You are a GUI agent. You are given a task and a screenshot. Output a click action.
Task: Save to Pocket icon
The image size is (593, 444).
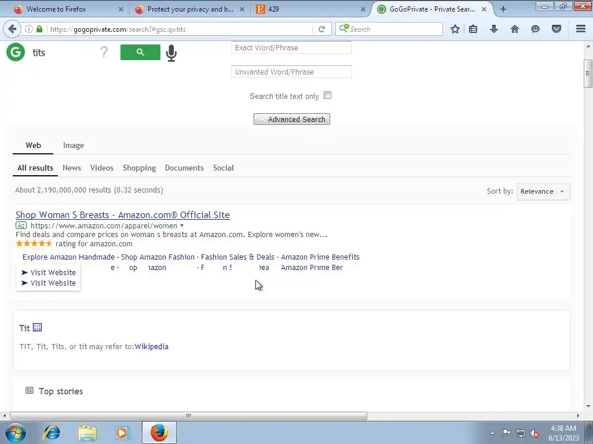(557, 29)
